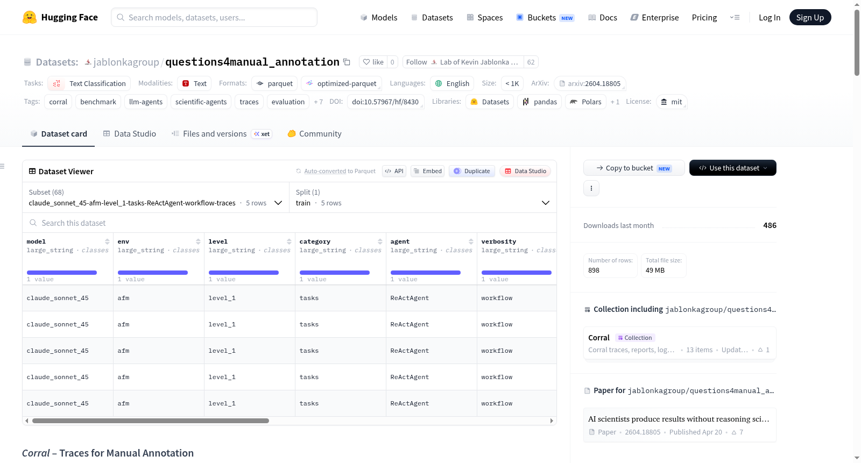Click the Hugging Face logo
The width and height of the screenshot is (861, 463).
click(60, 17)
